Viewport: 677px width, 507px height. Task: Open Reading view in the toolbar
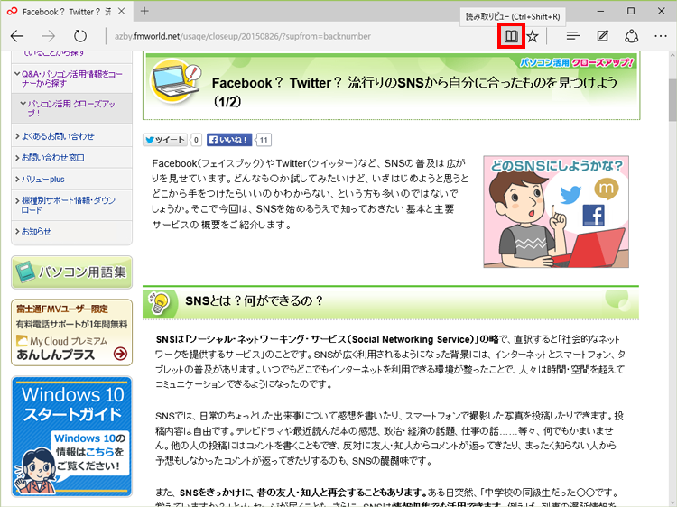(511, 36)
